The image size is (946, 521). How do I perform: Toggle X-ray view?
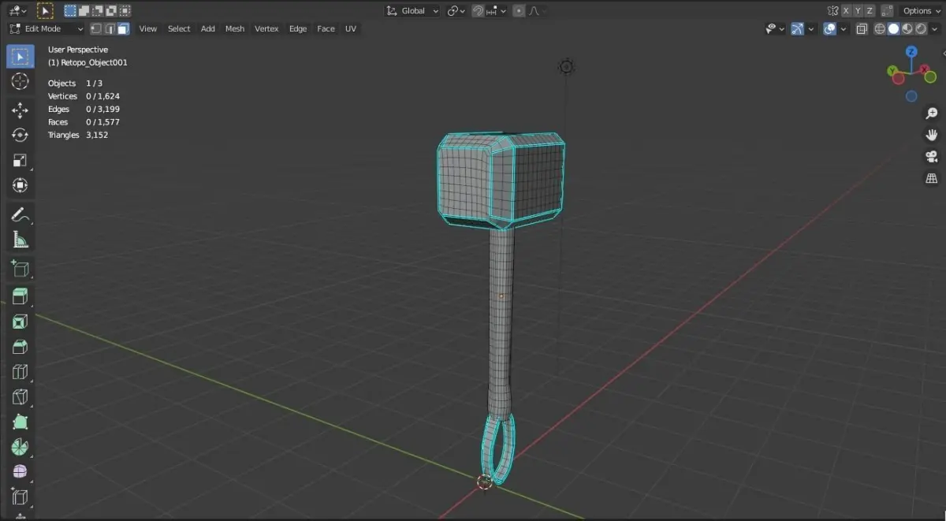click(862, 28)
